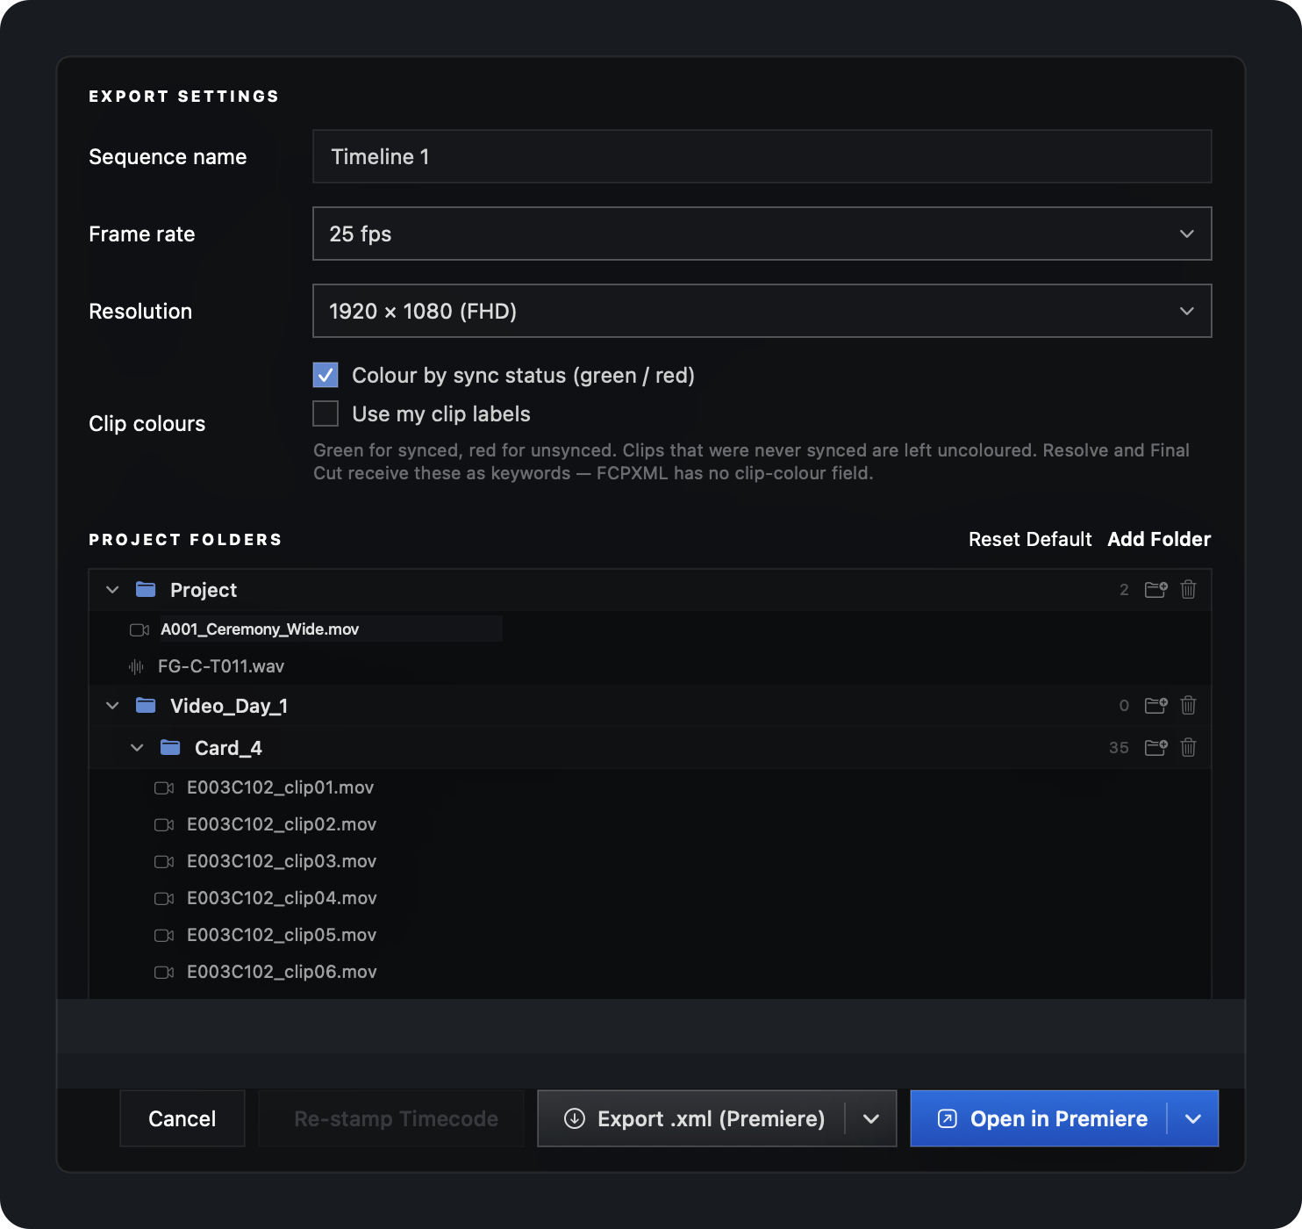Delete the Project folder
The height and width of the screenshot is (1229, 1302).
(x=1188, y=589)
